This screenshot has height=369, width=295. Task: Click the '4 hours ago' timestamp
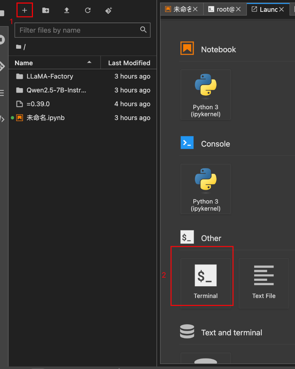(132, 104)
